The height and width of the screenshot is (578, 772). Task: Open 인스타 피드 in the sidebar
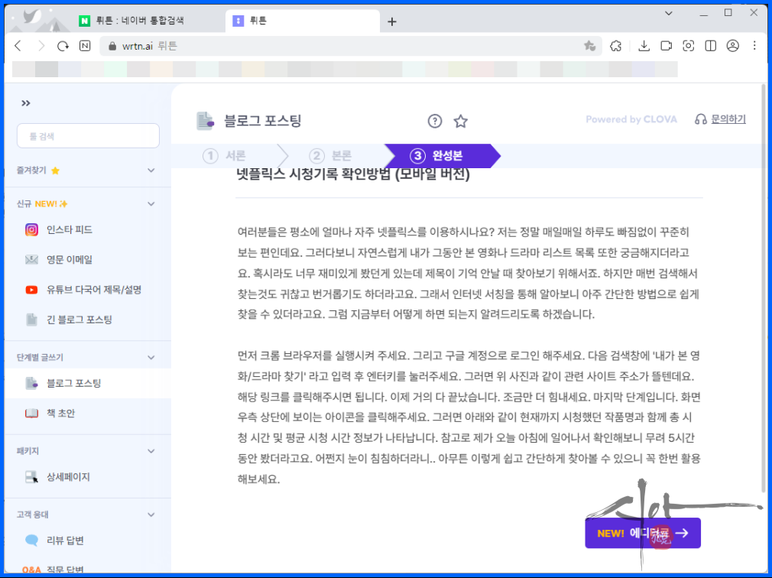(x=88, y=230)
